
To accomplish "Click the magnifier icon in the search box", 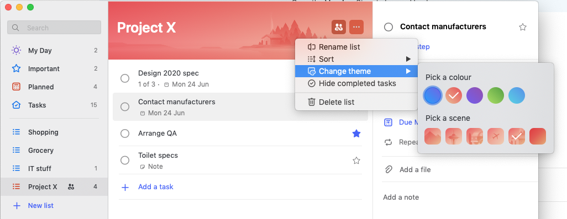I will point(15,28).
